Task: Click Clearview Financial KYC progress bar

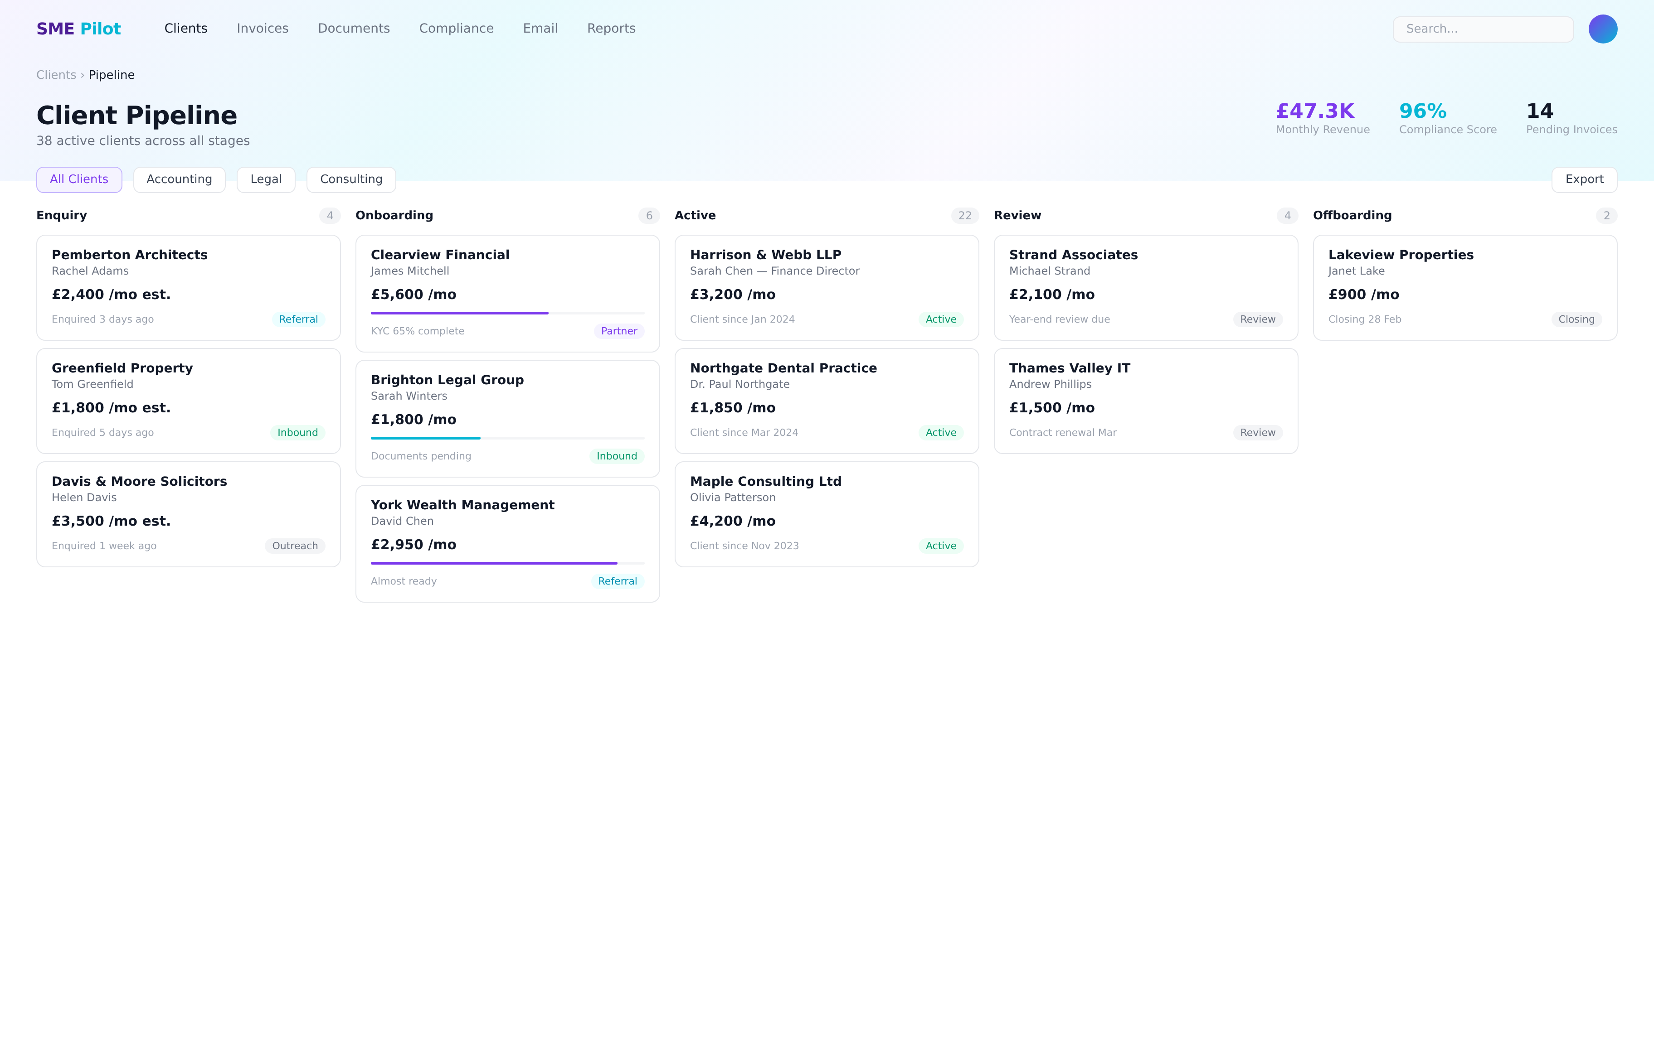Action: click(507, 313)
